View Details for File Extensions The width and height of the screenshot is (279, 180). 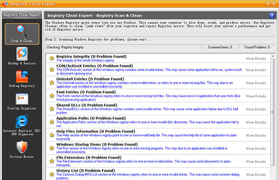click(256, 161)
